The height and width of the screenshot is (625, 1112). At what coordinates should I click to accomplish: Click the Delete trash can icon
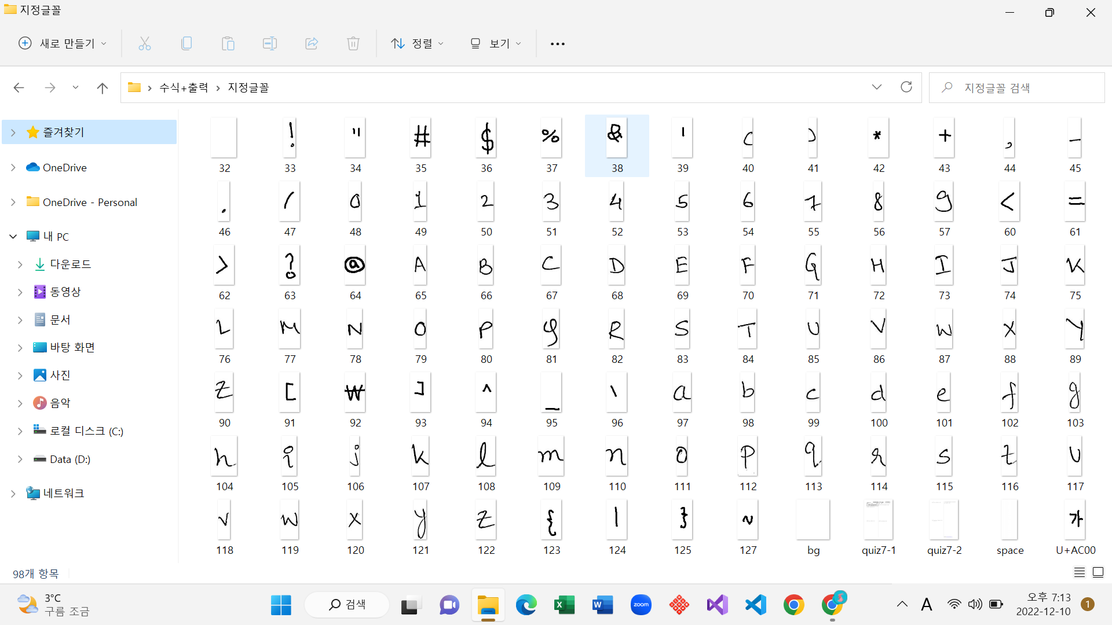353,43
